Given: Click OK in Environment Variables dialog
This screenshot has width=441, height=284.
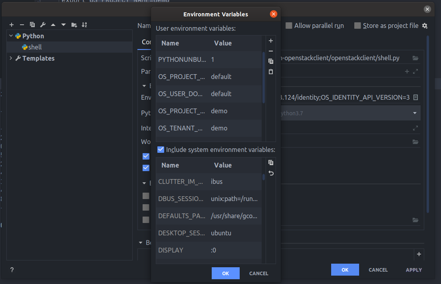Looking at the screenshot, I should point(226,273).
